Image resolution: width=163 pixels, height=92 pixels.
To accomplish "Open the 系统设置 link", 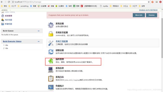I will tap(60, 24).
